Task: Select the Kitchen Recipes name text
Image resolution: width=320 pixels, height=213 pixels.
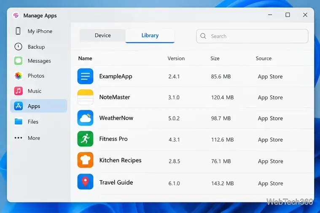Action: [121, 160]
